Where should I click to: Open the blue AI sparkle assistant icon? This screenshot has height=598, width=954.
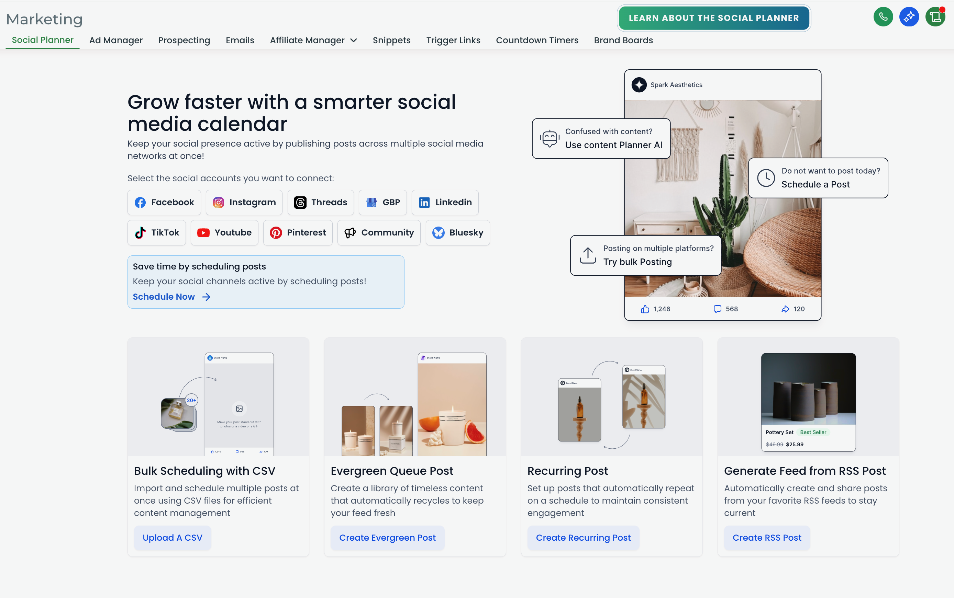click(909, 17)
